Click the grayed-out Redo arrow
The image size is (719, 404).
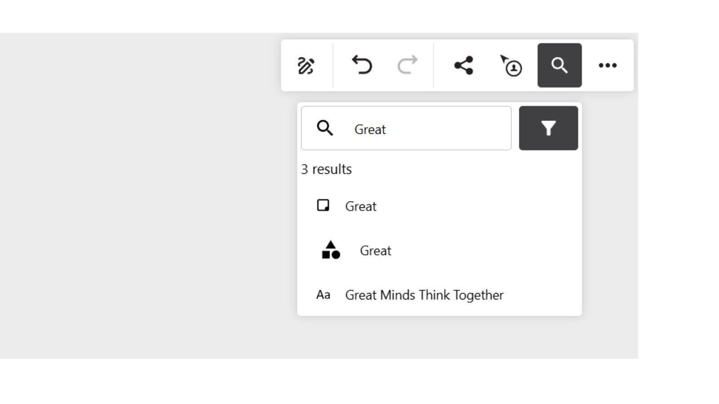[x=408, y=66]
